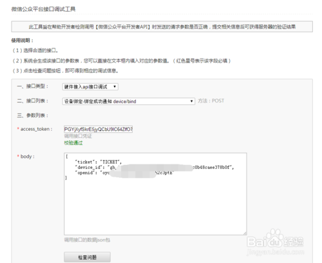
Task: Click the tool description banner text
Action: [x=162, y=26]
